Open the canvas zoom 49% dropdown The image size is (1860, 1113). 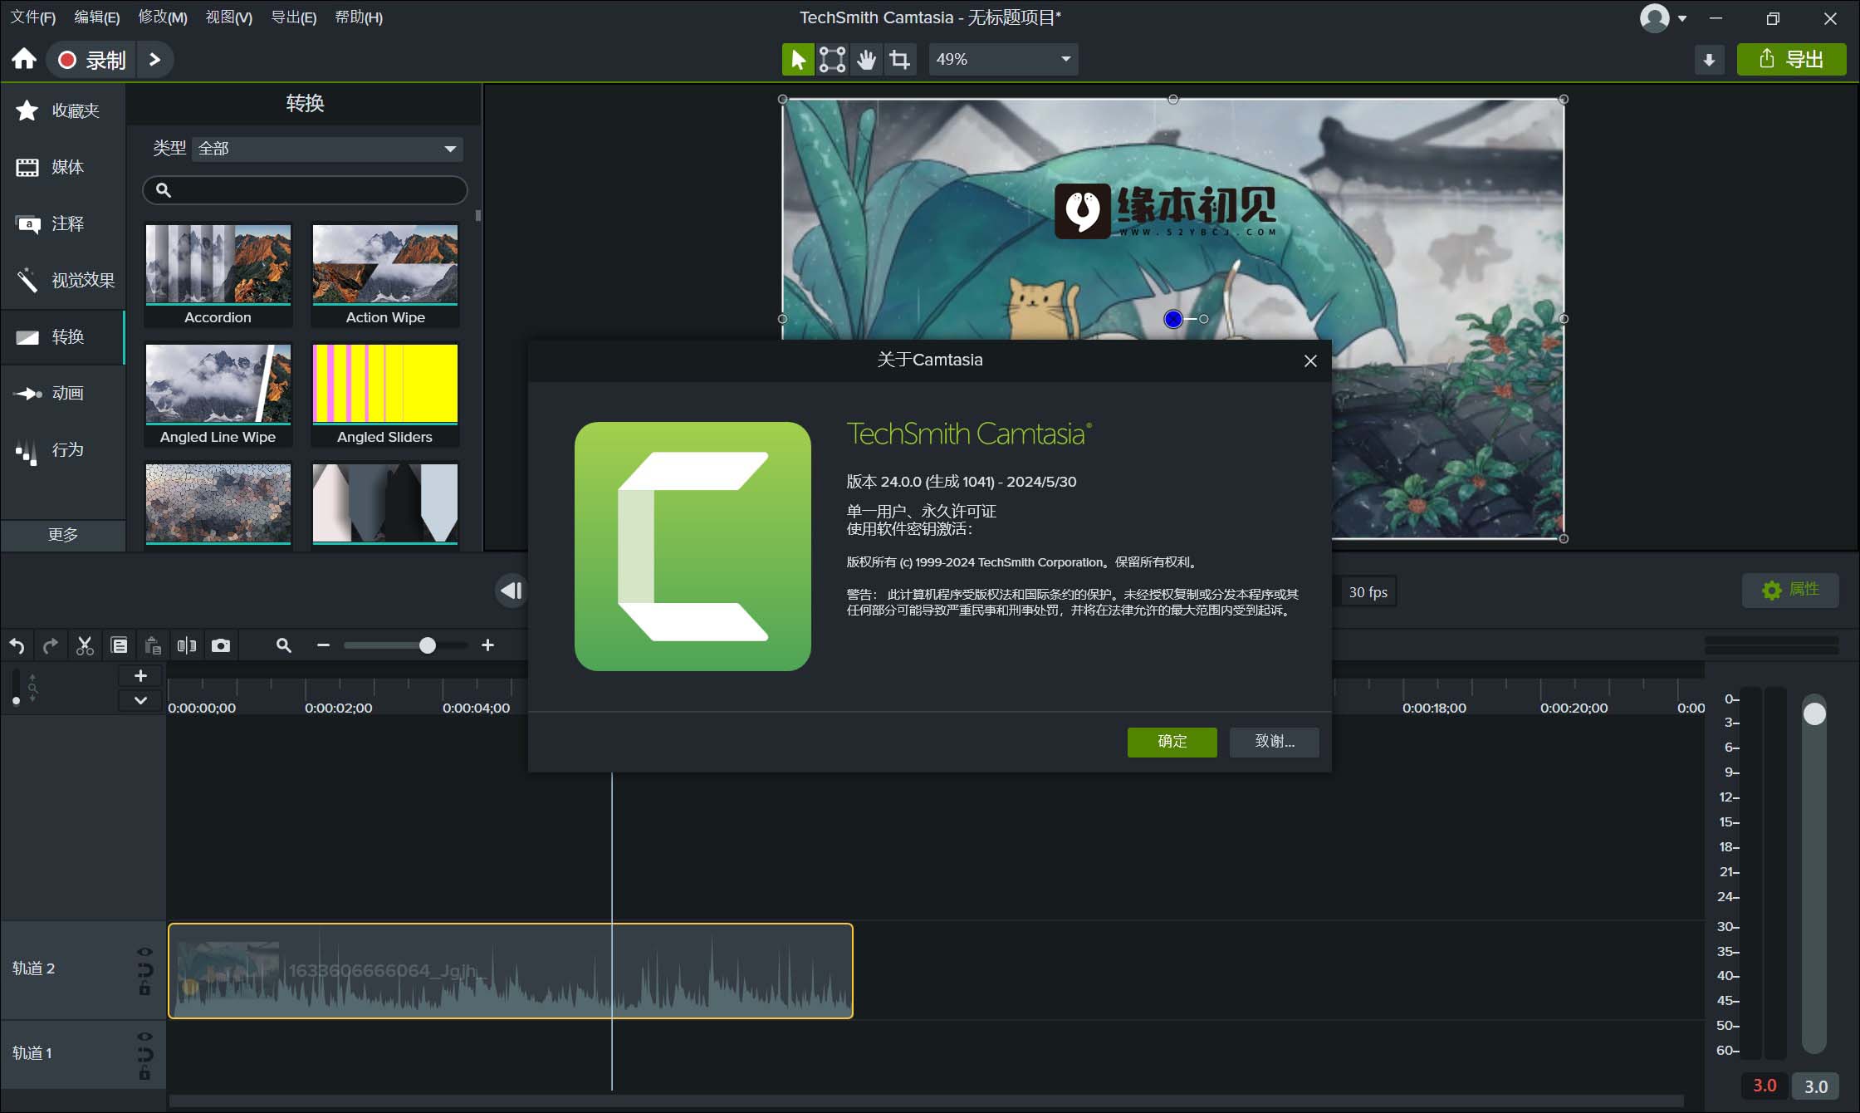click(1003, 59)
